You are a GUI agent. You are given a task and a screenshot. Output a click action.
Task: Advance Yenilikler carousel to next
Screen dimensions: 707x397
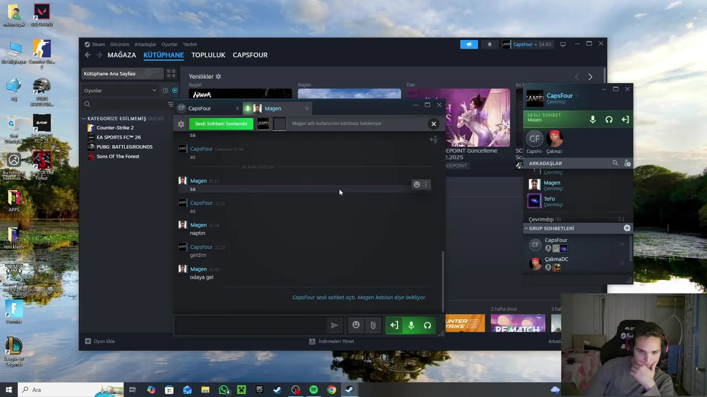click(x=590, y=77)
